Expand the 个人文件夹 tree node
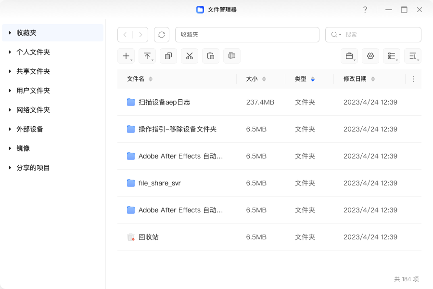This screenshot has width=433, height=289. pos(10,52)
